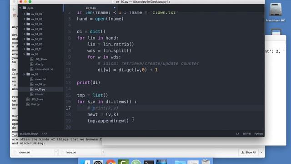Click line number 13 in the gutter
The image size is (291, 164).
[x=68, y=82]
